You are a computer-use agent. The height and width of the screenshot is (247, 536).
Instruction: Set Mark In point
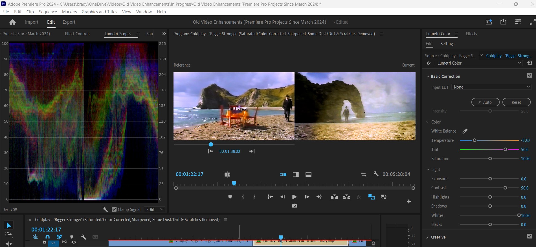[x=243, y=197]
